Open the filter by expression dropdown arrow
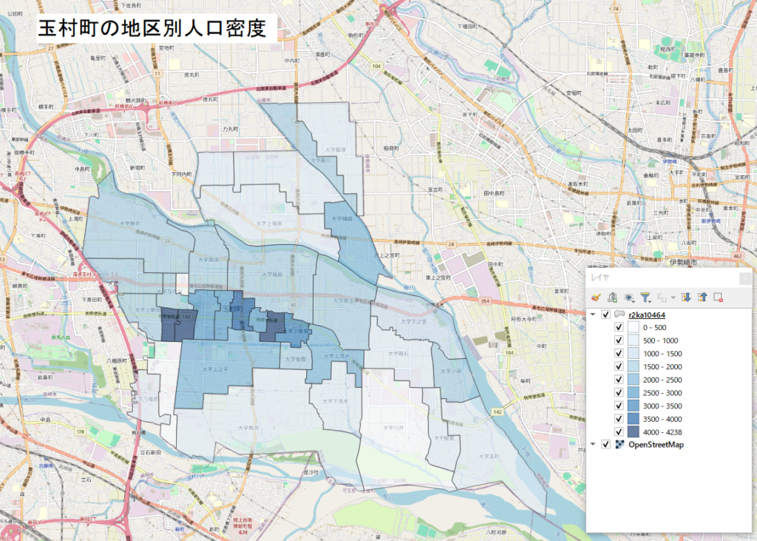Image resolution: width=757 pixels, height=541 pixels. (x=673, y=298)
